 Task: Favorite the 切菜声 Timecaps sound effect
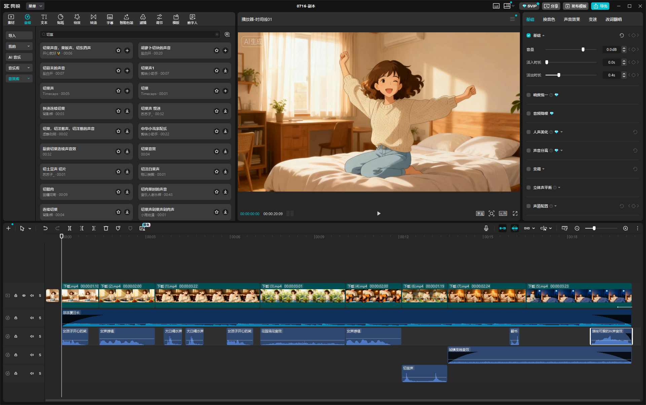tap(118, 91)
